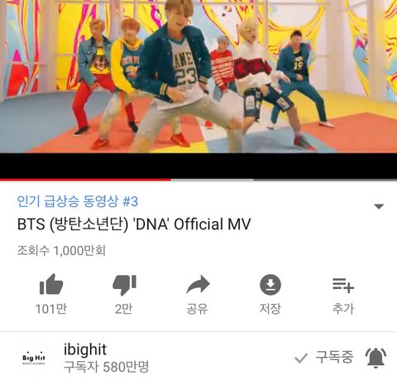Screen dimensions: 397x385
Task: Open the Big Hit channel avatar
Action: [34, 358]
